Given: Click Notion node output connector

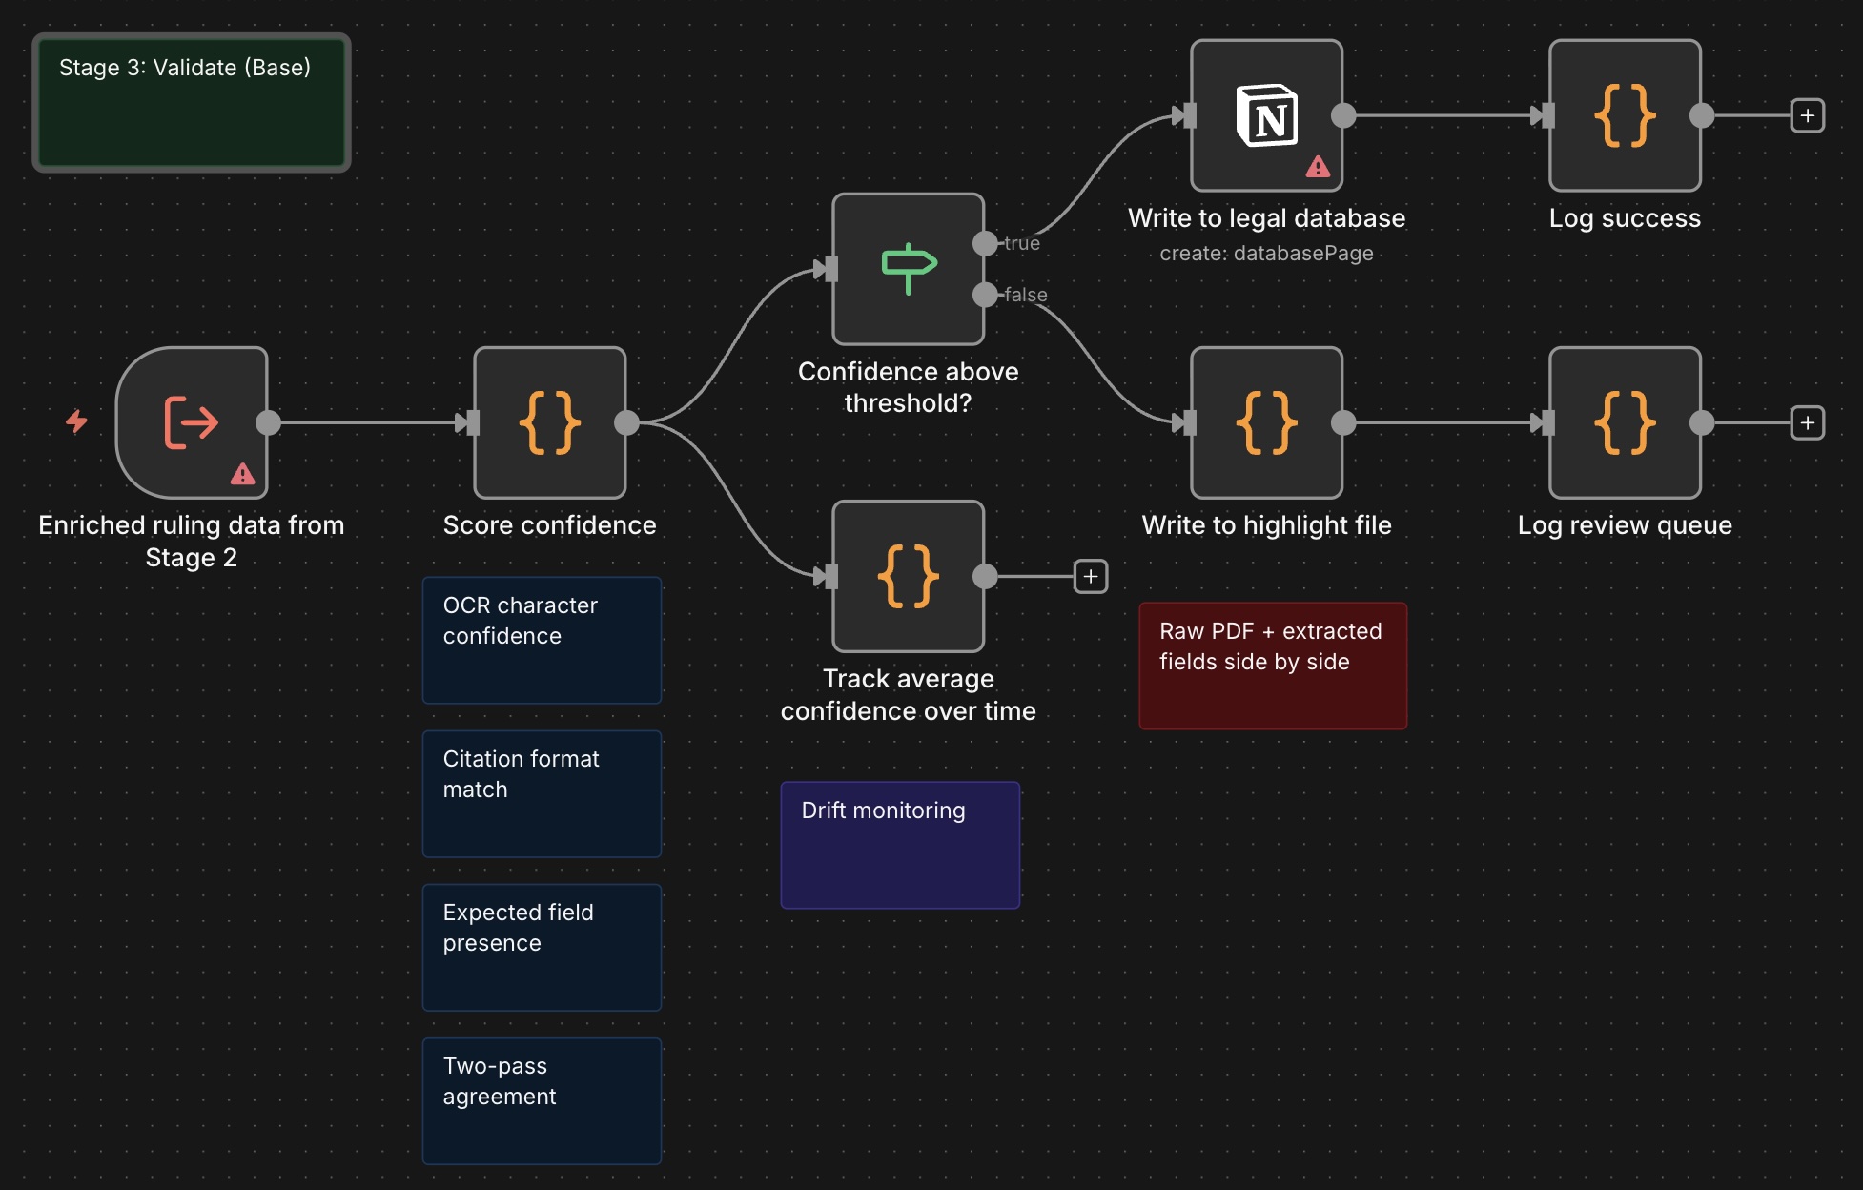Looking at the screenshot, I should point(1343,115).
